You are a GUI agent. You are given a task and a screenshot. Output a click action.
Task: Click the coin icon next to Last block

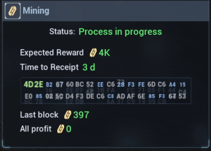[68, 115]
